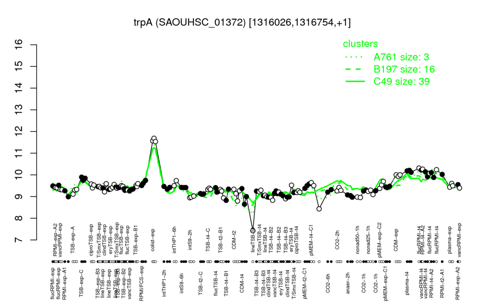Image resolution: width=488 pixels, height=305 pixels.
Task: Select y-axis tick label 8
Action: pyautogui.click(x=19, y=218)
